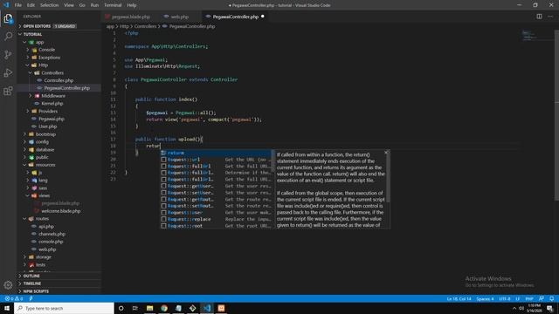Open the Selection menu
Viewport: 559px width, 314px height.
[x=49, y=5]
